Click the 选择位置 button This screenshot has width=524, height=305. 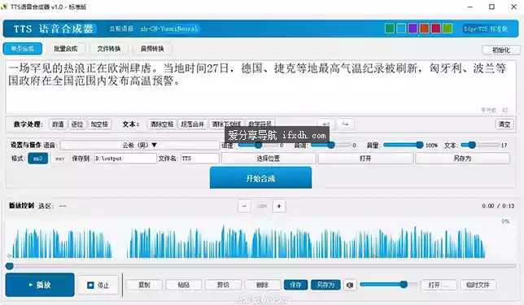click(x=268, y=159)
